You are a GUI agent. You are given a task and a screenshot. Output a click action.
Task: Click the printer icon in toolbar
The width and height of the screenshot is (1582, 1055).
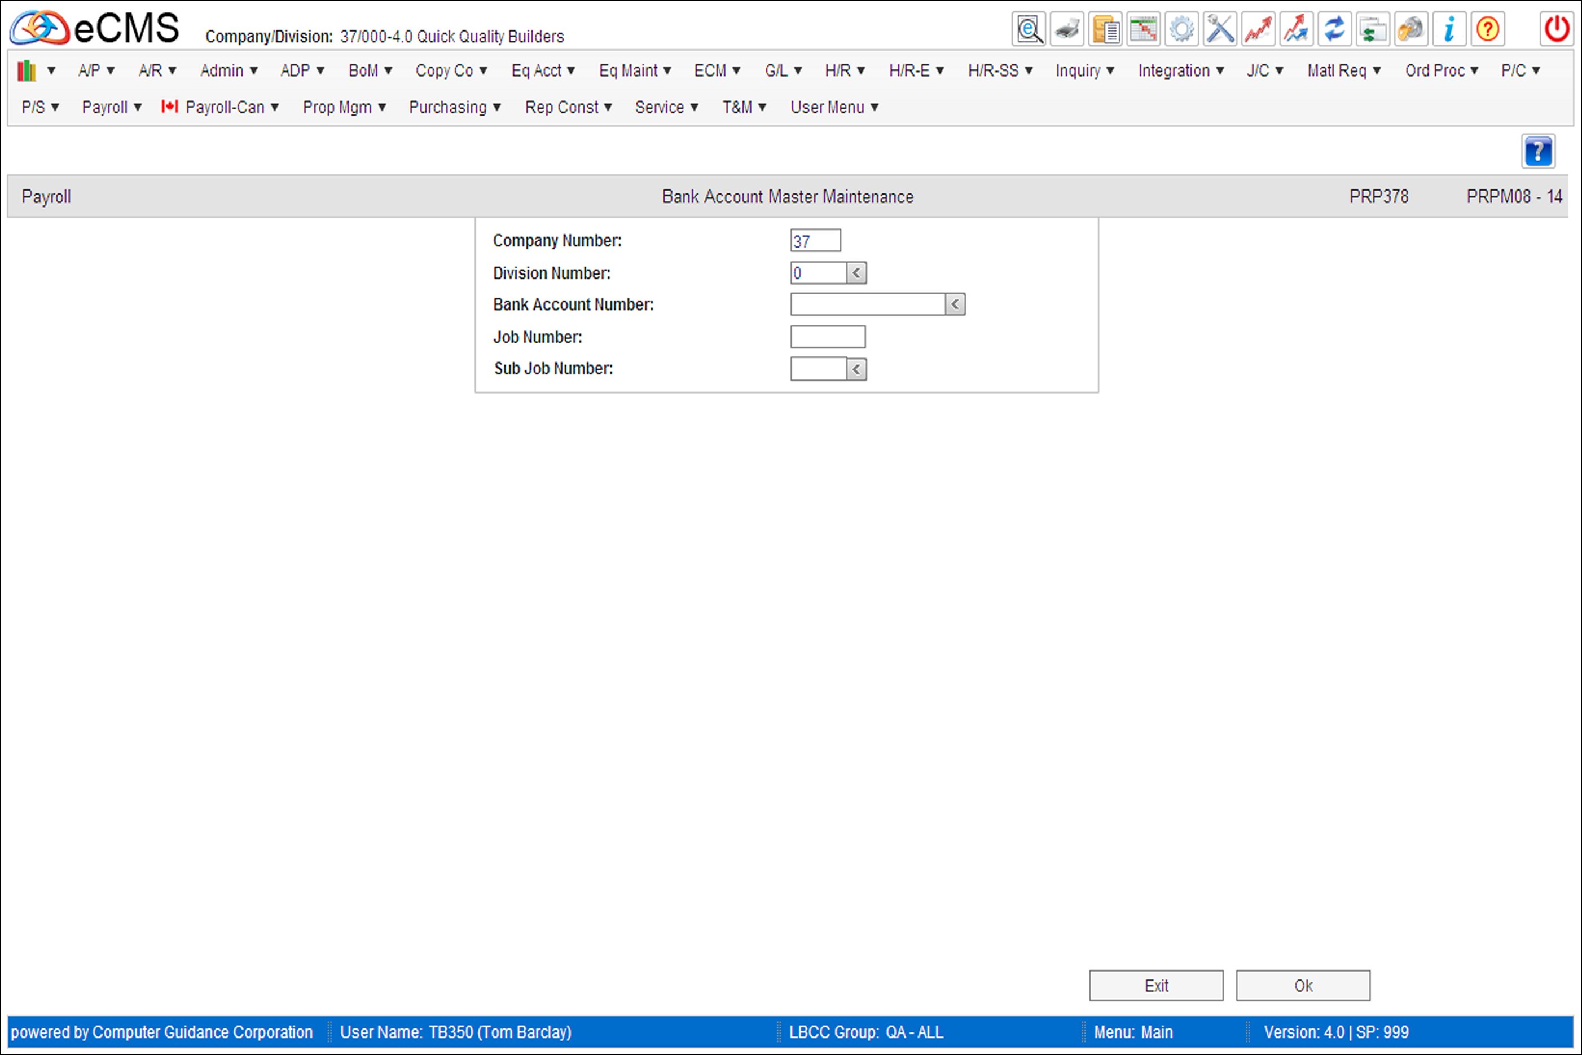(x=1067, y=29)
